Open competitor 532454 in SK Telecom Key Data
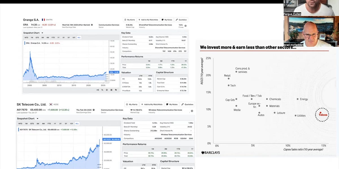This screenshot has width=339, height=169. 183,138
